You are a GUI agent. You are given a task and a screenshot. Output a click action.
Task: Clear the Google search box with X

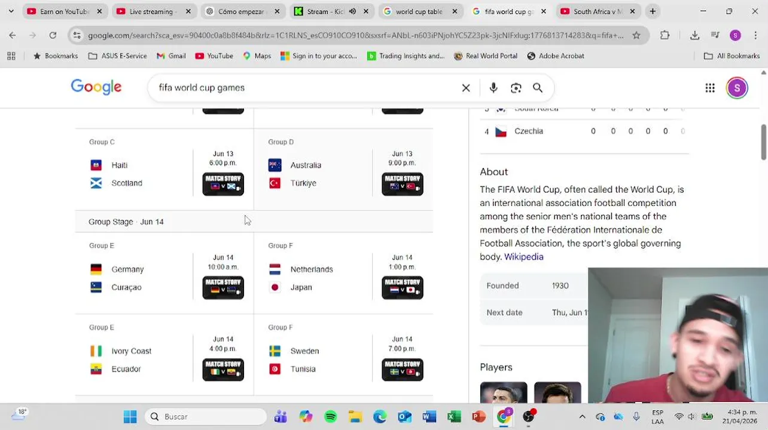(466, 88)
